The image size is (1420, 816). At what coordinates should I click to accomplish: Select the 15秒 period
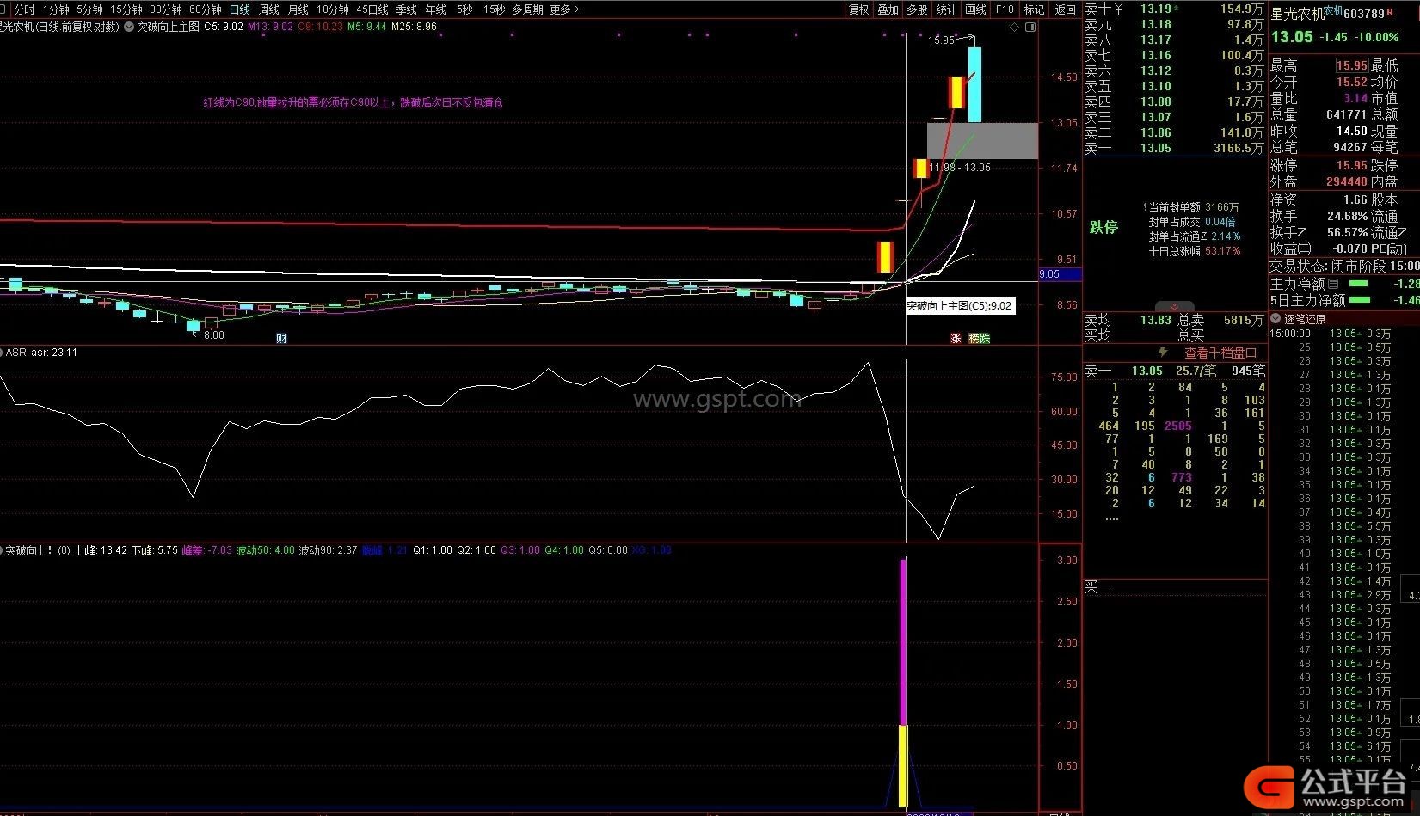pos(494,9)
